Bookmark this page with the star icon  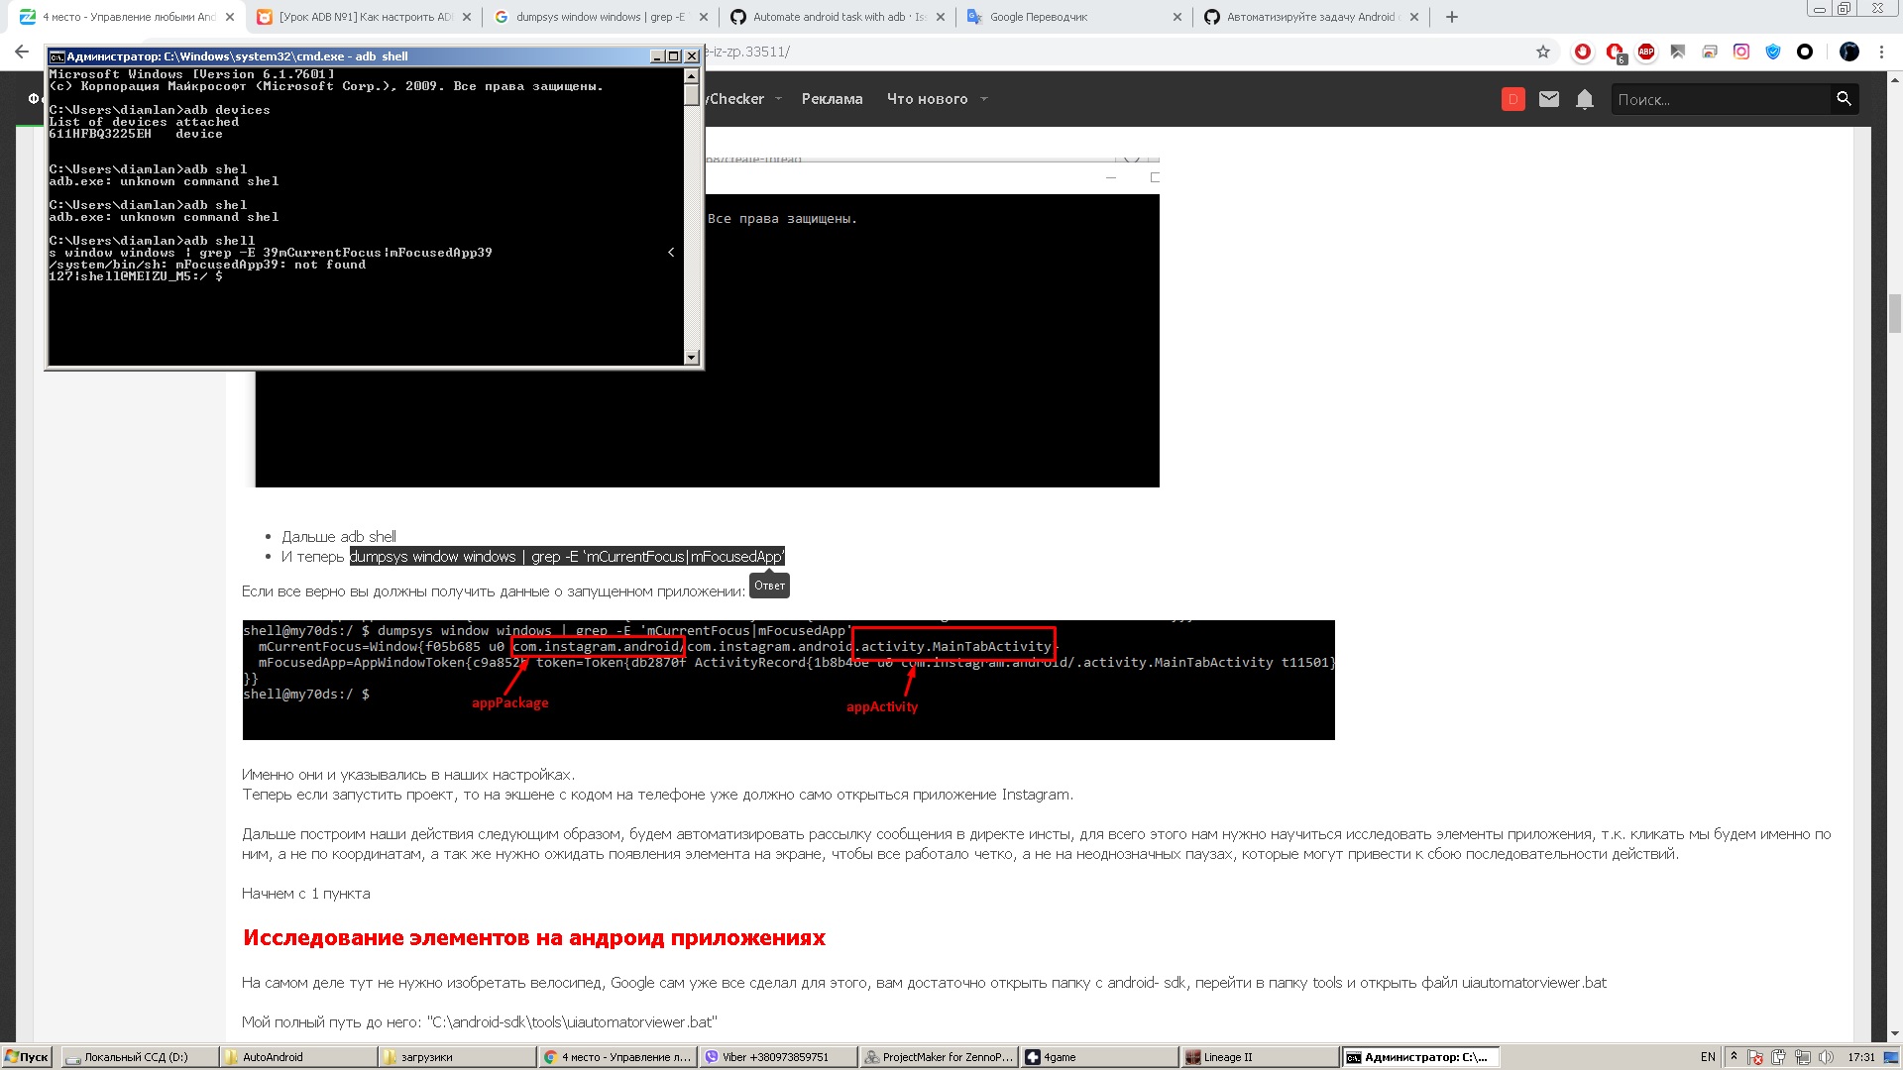[x=1543, y=52]
